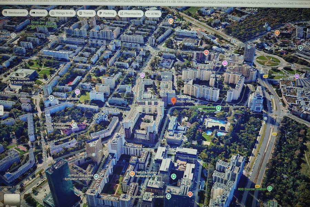The image size is (310, 207).
Task: Click the Gdański Business Center pin
Action: (x=168, y=196)
